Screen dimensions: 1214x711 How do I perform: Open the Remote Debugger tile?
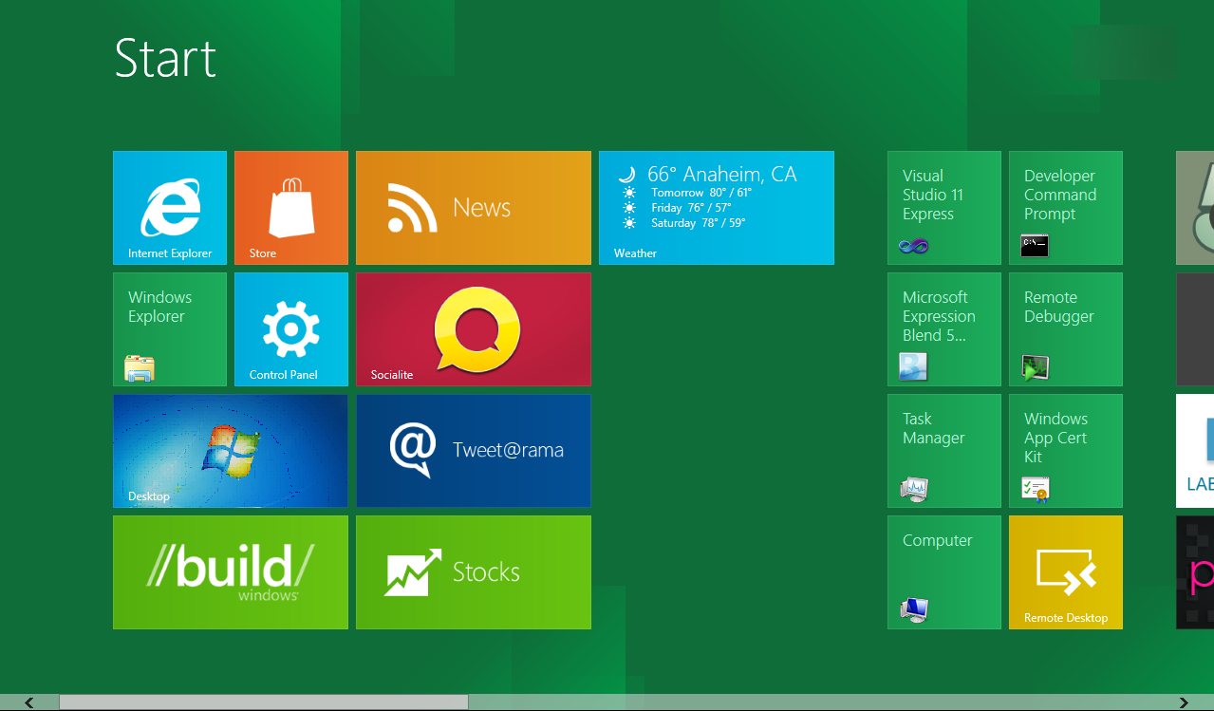click(x=1066, y=329)
